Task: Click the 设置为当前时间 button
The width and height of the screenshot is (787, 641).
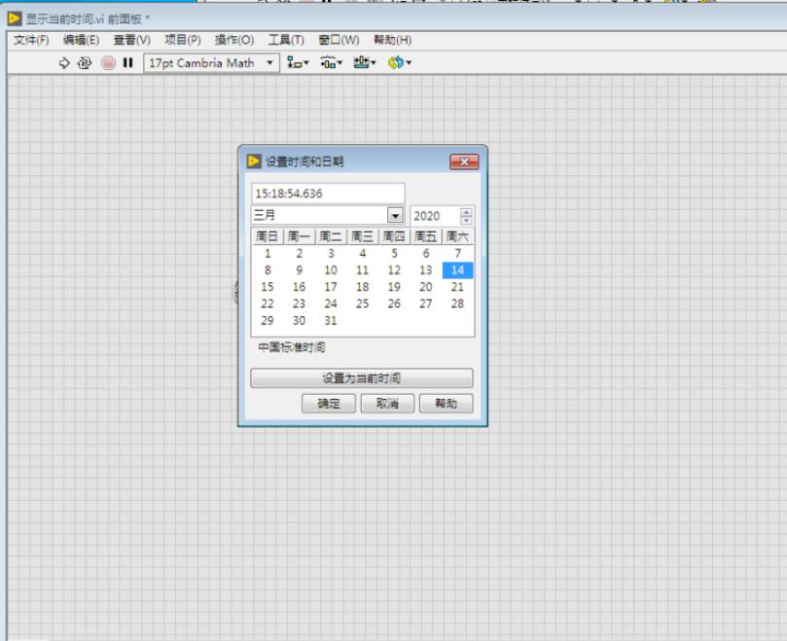Action: pos(361,378)
